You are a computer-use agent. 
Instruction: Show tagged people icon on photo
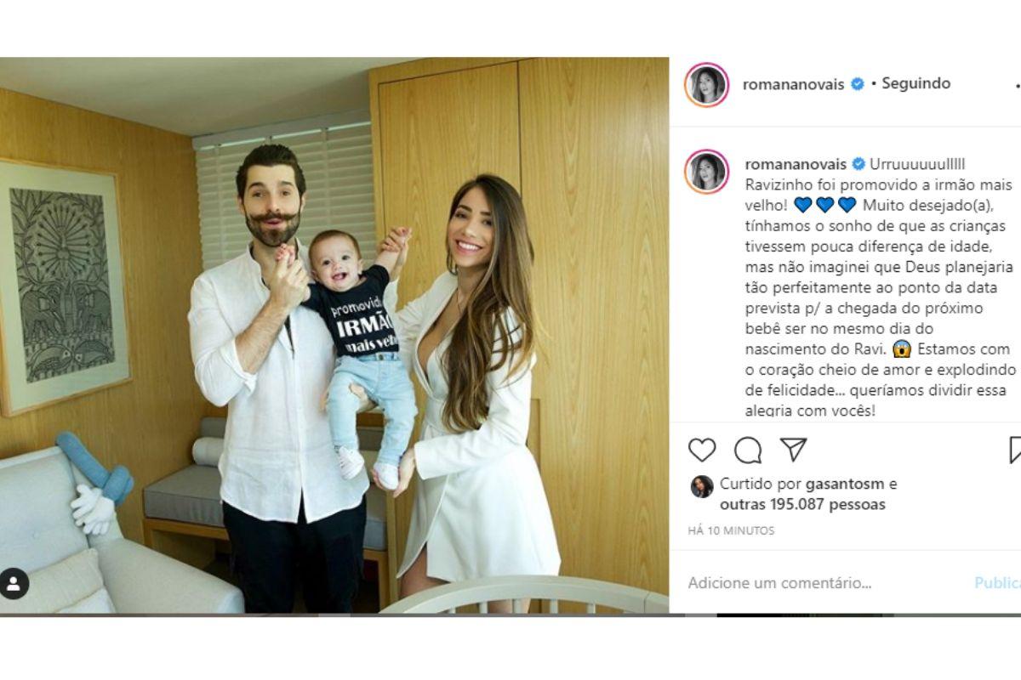point(14,584)
